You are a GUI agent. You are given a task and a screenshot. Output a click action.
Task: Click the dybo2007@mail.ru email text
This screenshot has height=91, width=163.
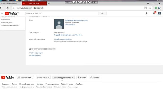[72, 22]
